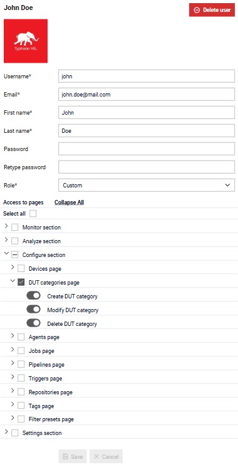Toggle off Create DUT category switch

click(x=33, y=296)
